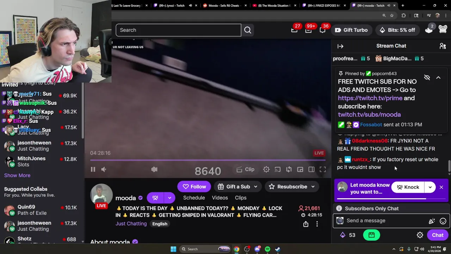Image resolution: width=451 pixels, height=254 pixels.
Task: Open the Gift a Sub dropdown
Action: (238, 187)
